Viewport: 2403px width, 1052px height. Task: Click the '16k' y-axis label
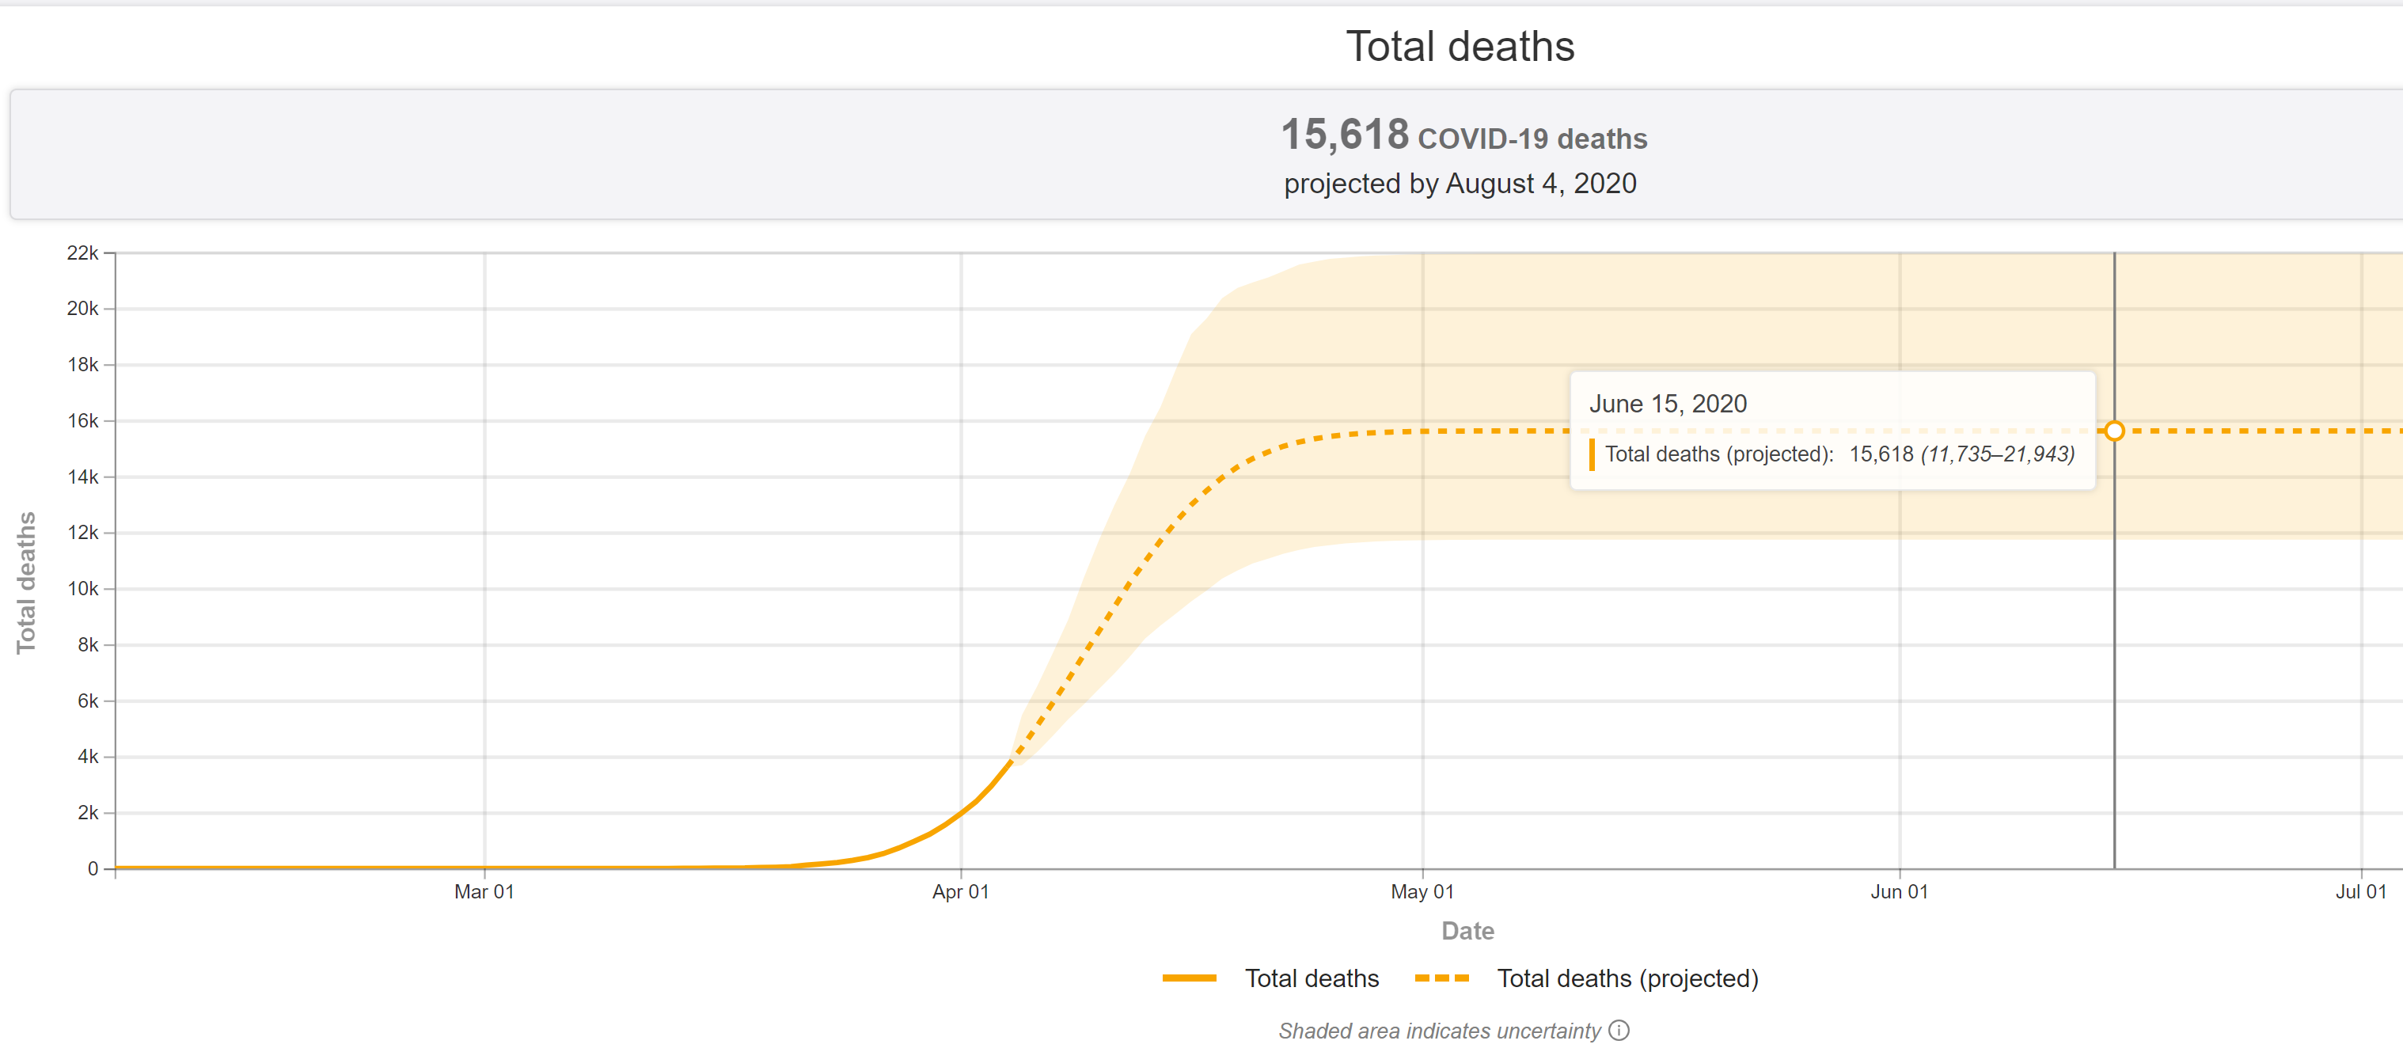pos(82,420)
